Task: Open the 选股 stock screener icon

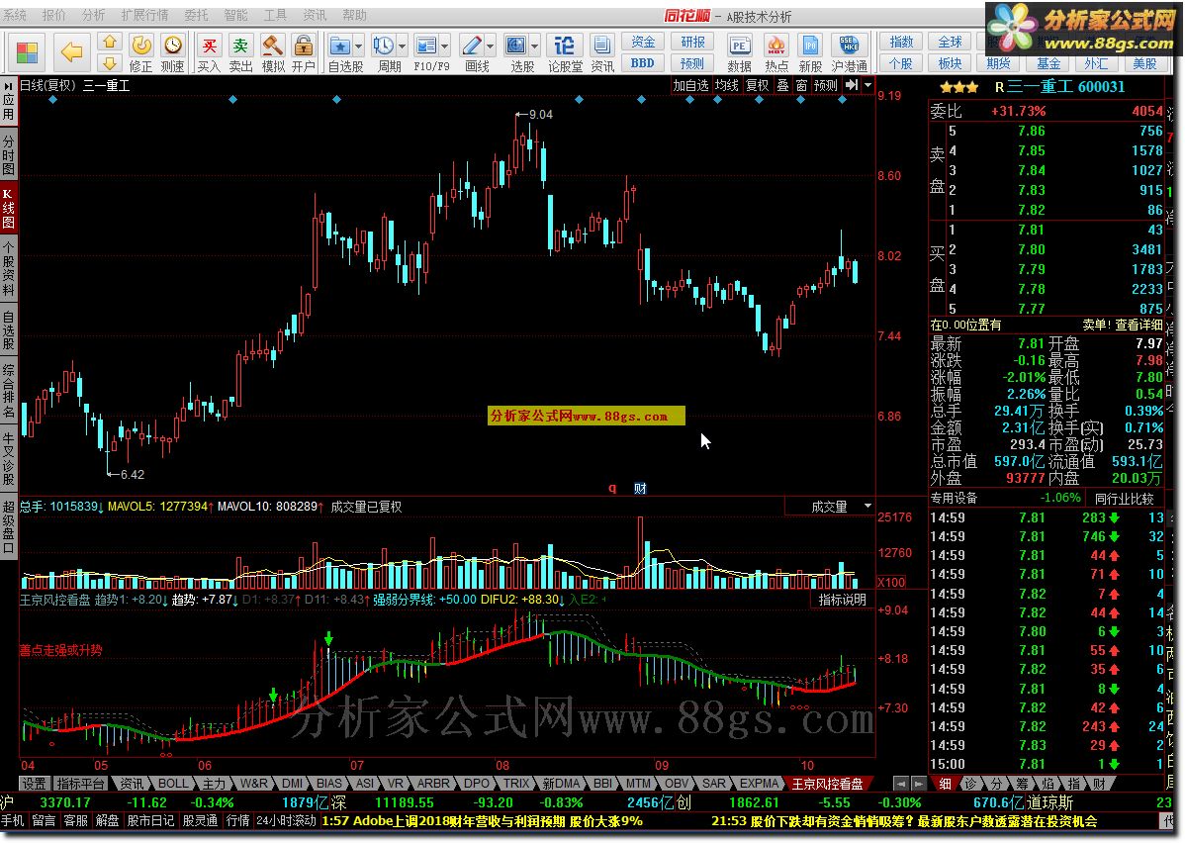Action: (516, 47)
